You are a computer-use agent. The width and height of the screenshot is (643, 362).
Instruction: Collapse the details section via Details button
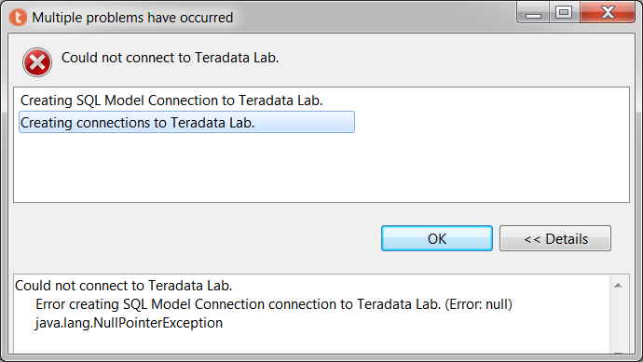point(555,238)
